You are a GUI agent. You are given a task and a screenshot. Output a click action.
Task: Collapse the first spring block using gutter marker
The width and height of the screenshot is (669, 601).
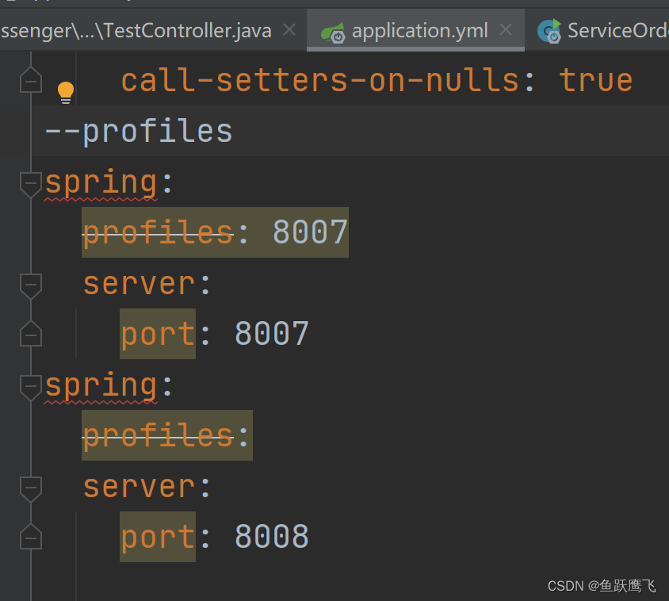tap(30, 184)
